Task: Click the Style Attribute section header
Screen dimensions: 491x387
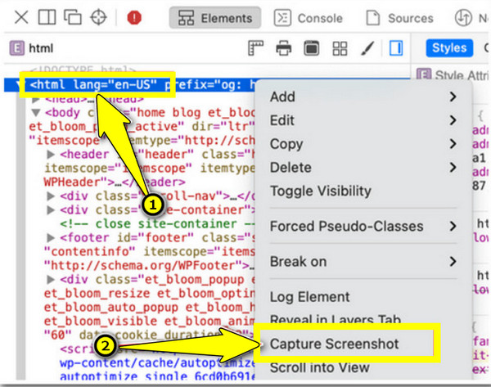Action: pos(453,75)
